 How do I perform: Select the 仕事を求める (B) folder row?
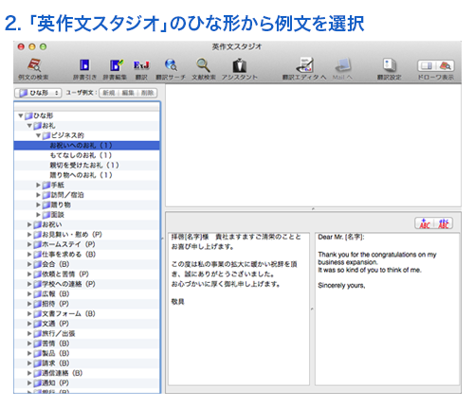point(87,255)
